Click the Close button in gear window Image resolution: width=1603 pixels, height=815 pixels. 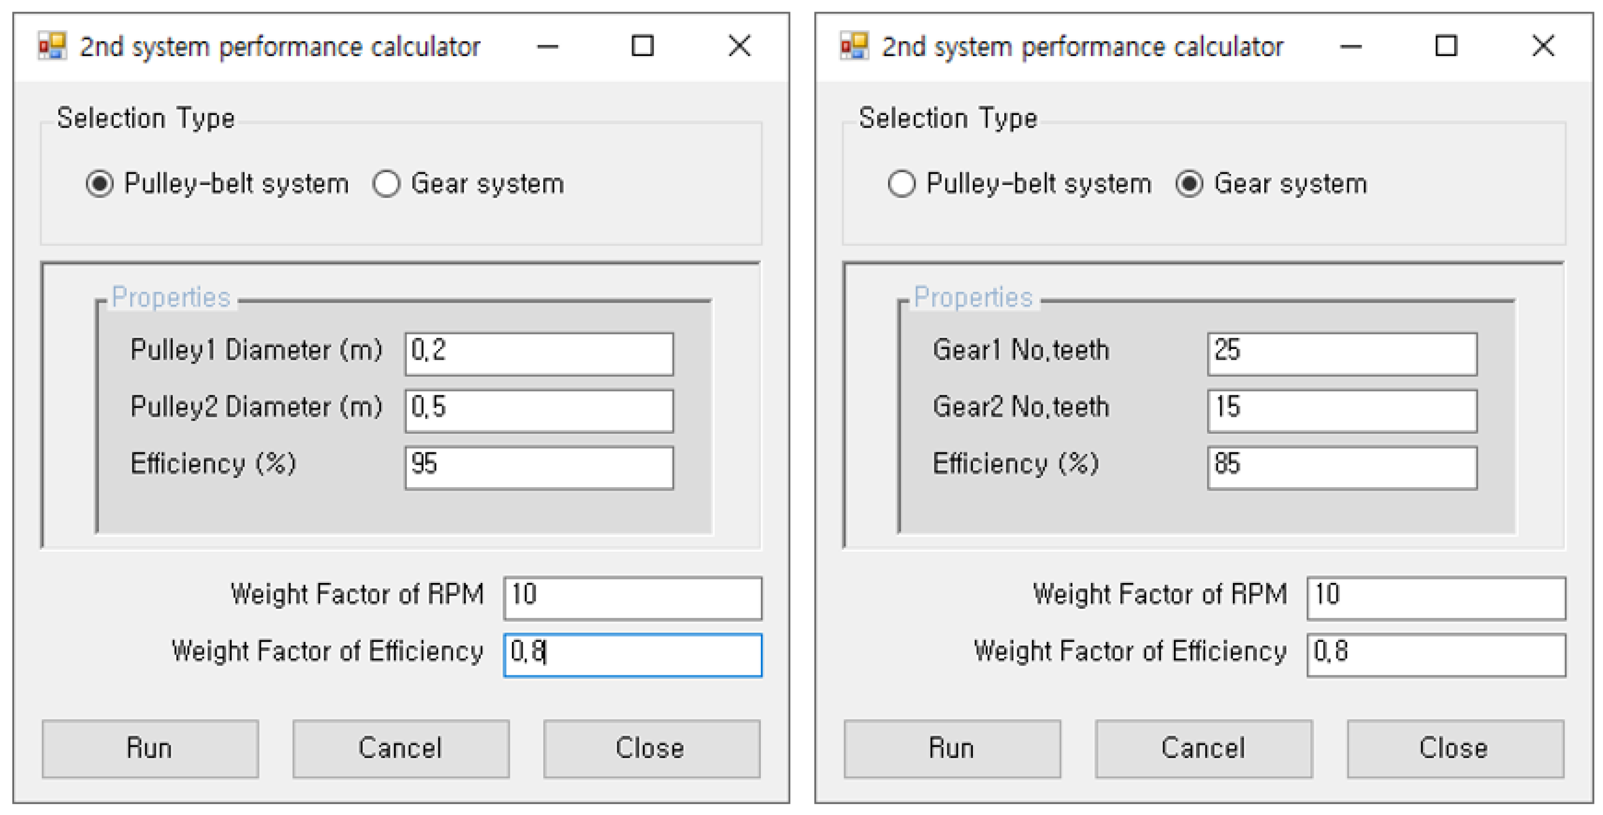click(1455, 748)
